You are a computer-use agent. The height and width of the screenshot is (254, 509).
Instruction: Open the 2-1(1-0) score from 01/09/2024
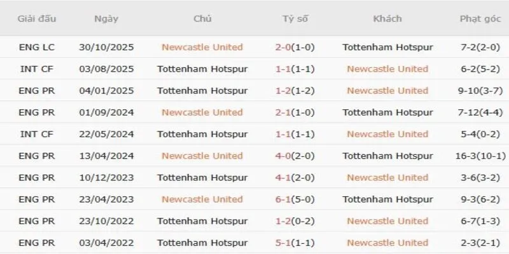tap(295, 112)
